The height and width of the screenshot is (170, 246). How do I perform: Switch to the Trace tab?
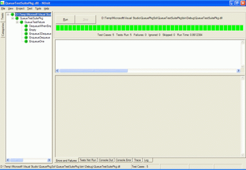pyautogui.click(x=138, y=160)
